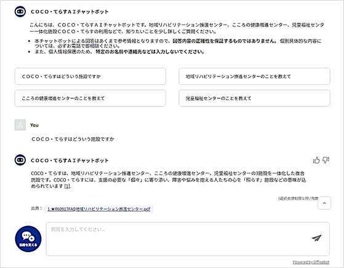Click the You user avatar icon

pos(20,125)
